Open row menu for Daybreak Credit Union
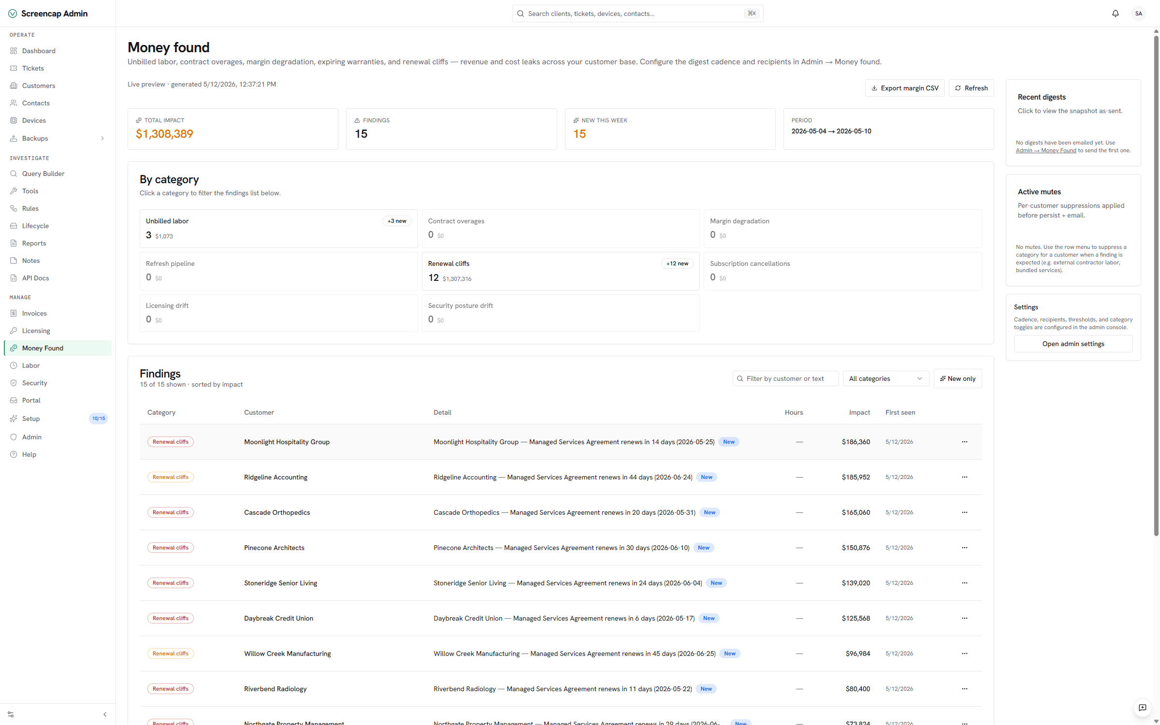 964,618
